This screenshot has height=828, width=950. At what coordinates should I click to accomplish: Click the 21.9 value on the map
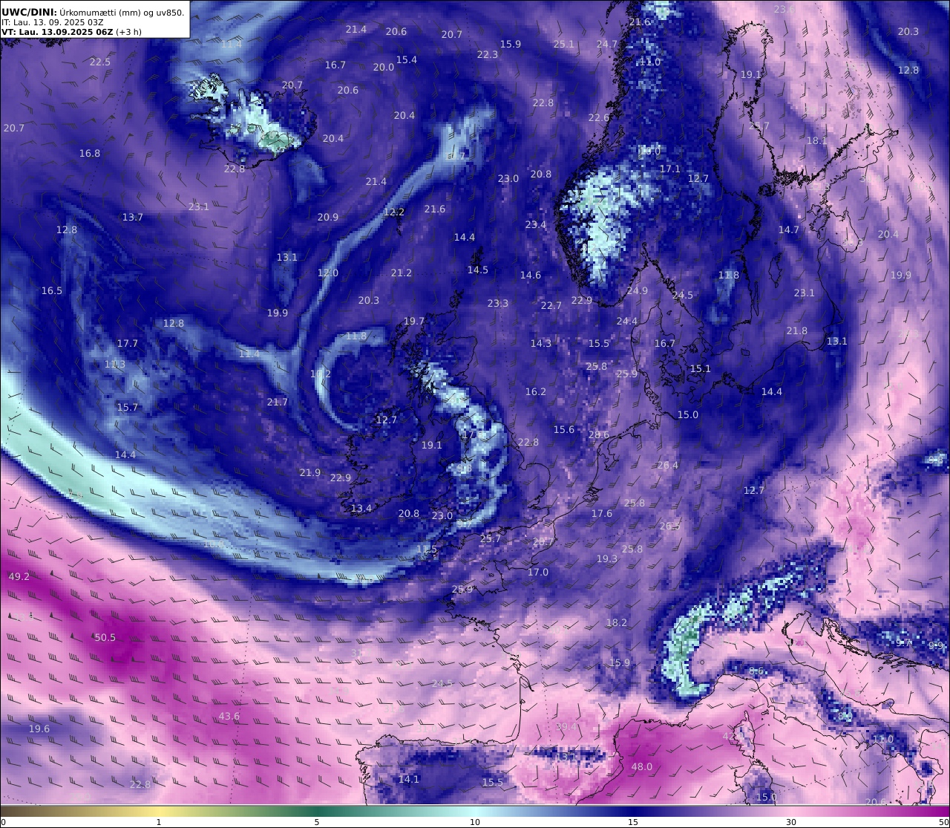(x=310, y=472)
